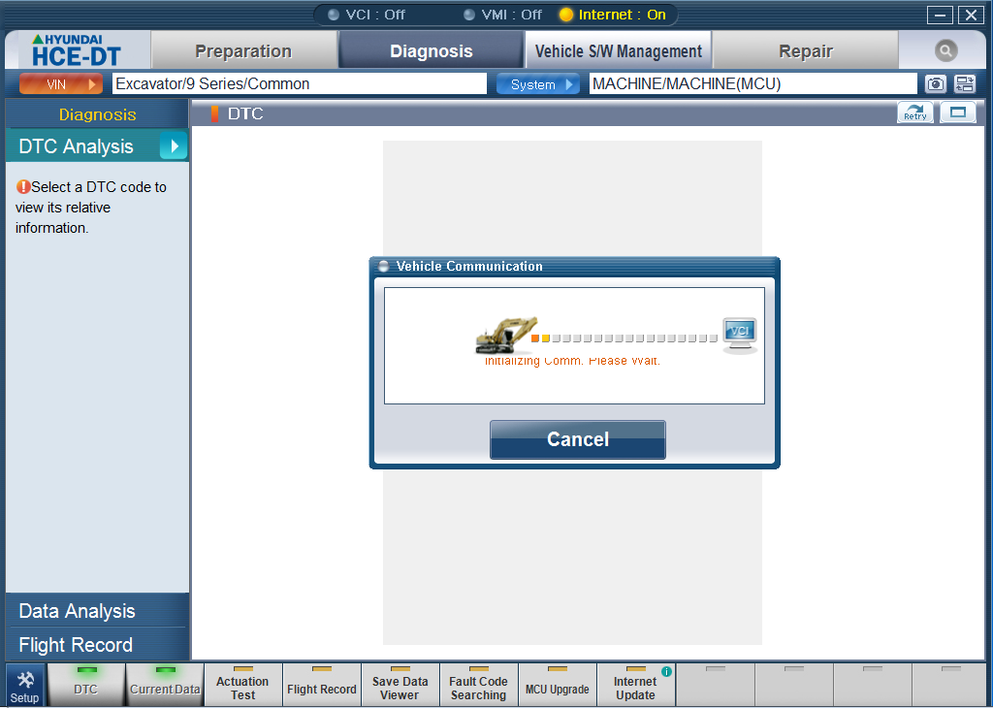Click the VIN selector button
This screenshot has height=708, width=993.
(x=61, y=83)
